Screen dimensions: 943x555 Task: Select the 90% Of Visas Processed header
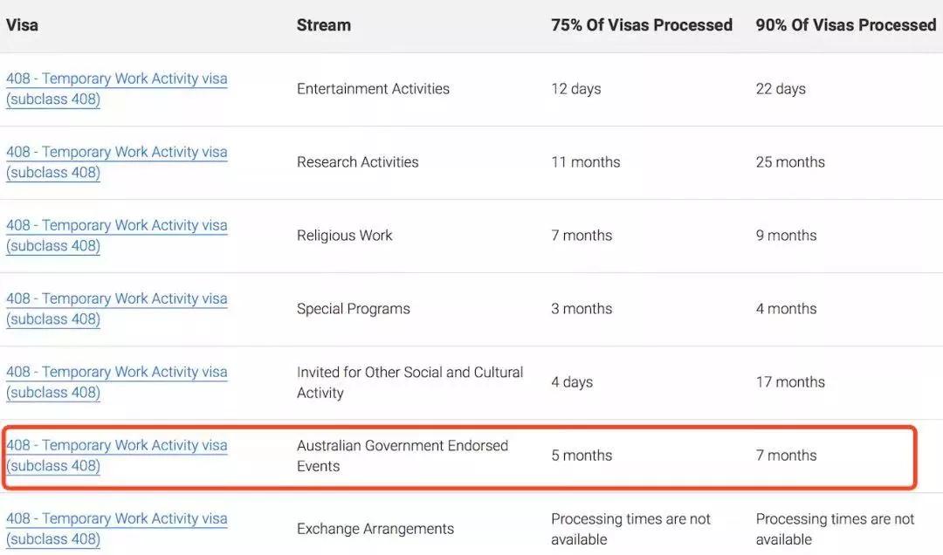pyautogui.click(x=845, y=24)
